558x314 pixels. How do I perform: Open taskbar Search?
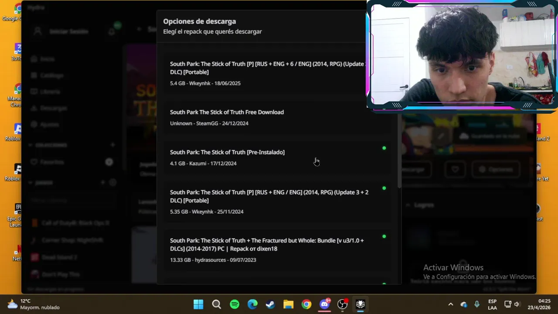point(217,304)
